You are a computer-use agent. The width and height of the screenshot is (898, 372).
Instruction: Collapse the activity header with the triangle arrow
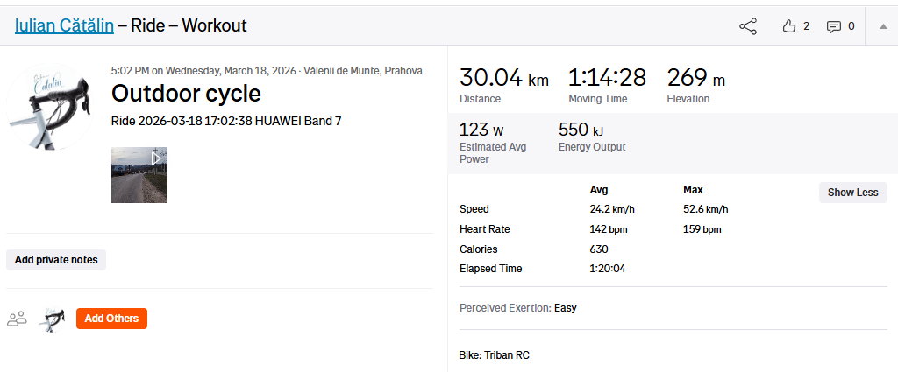(882, 26)
